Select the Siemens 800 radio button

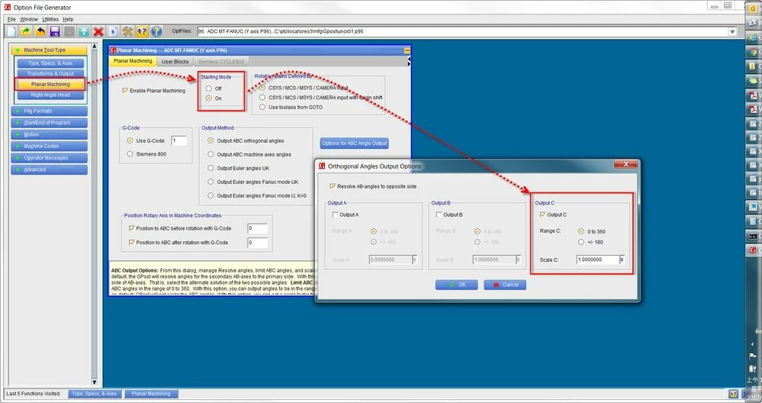pyautogui.click(x=130, y=153)
